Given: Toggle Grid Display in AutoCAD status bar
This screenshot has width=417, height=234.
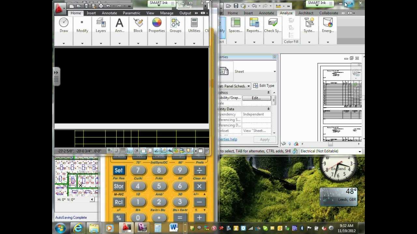Looking at the screenshot, I should (123, 151).
